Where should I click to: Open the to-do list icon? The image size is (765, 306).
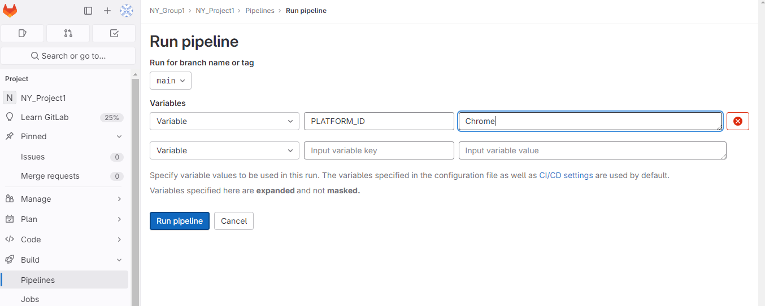coord(114,33)
